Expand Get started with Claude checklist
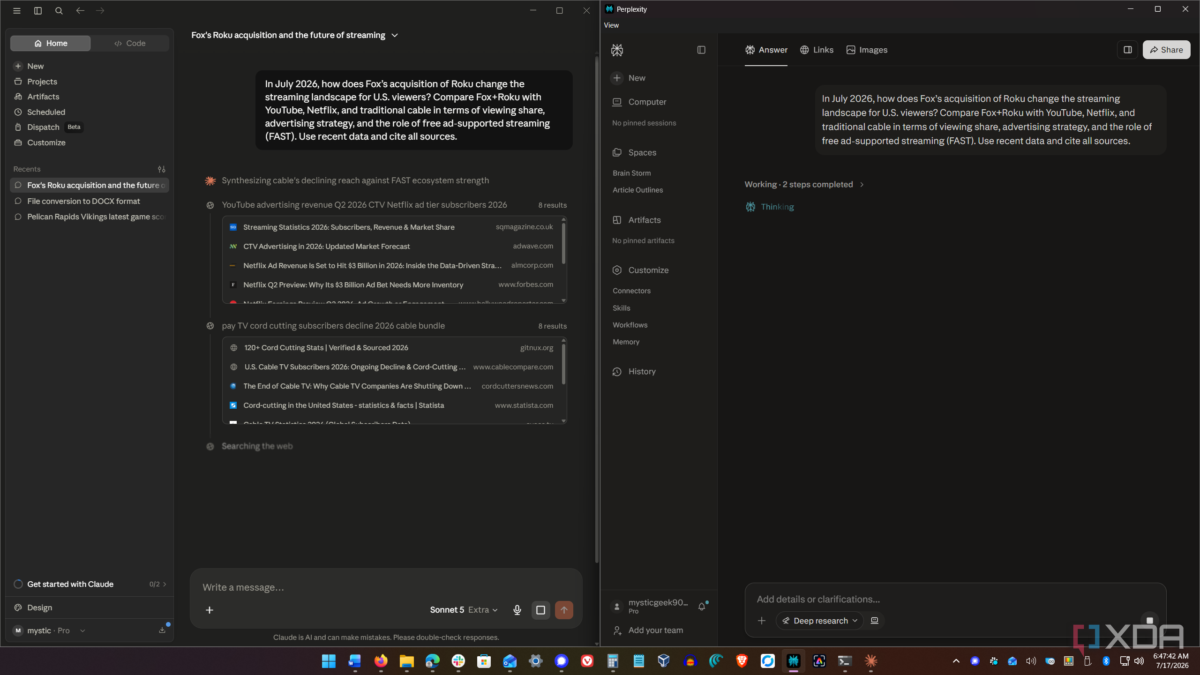 90,585
